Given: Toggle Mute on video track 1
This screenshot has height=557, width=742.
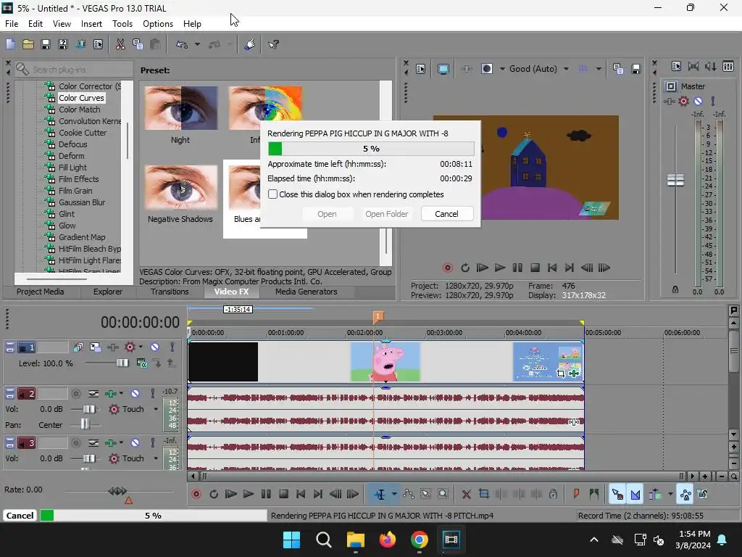Looking at the screenshot, I should (x=155, y=347).
